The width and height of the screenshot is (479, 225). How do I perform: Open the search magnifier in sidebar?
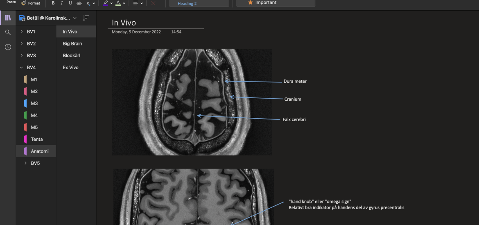click(8, 32)
